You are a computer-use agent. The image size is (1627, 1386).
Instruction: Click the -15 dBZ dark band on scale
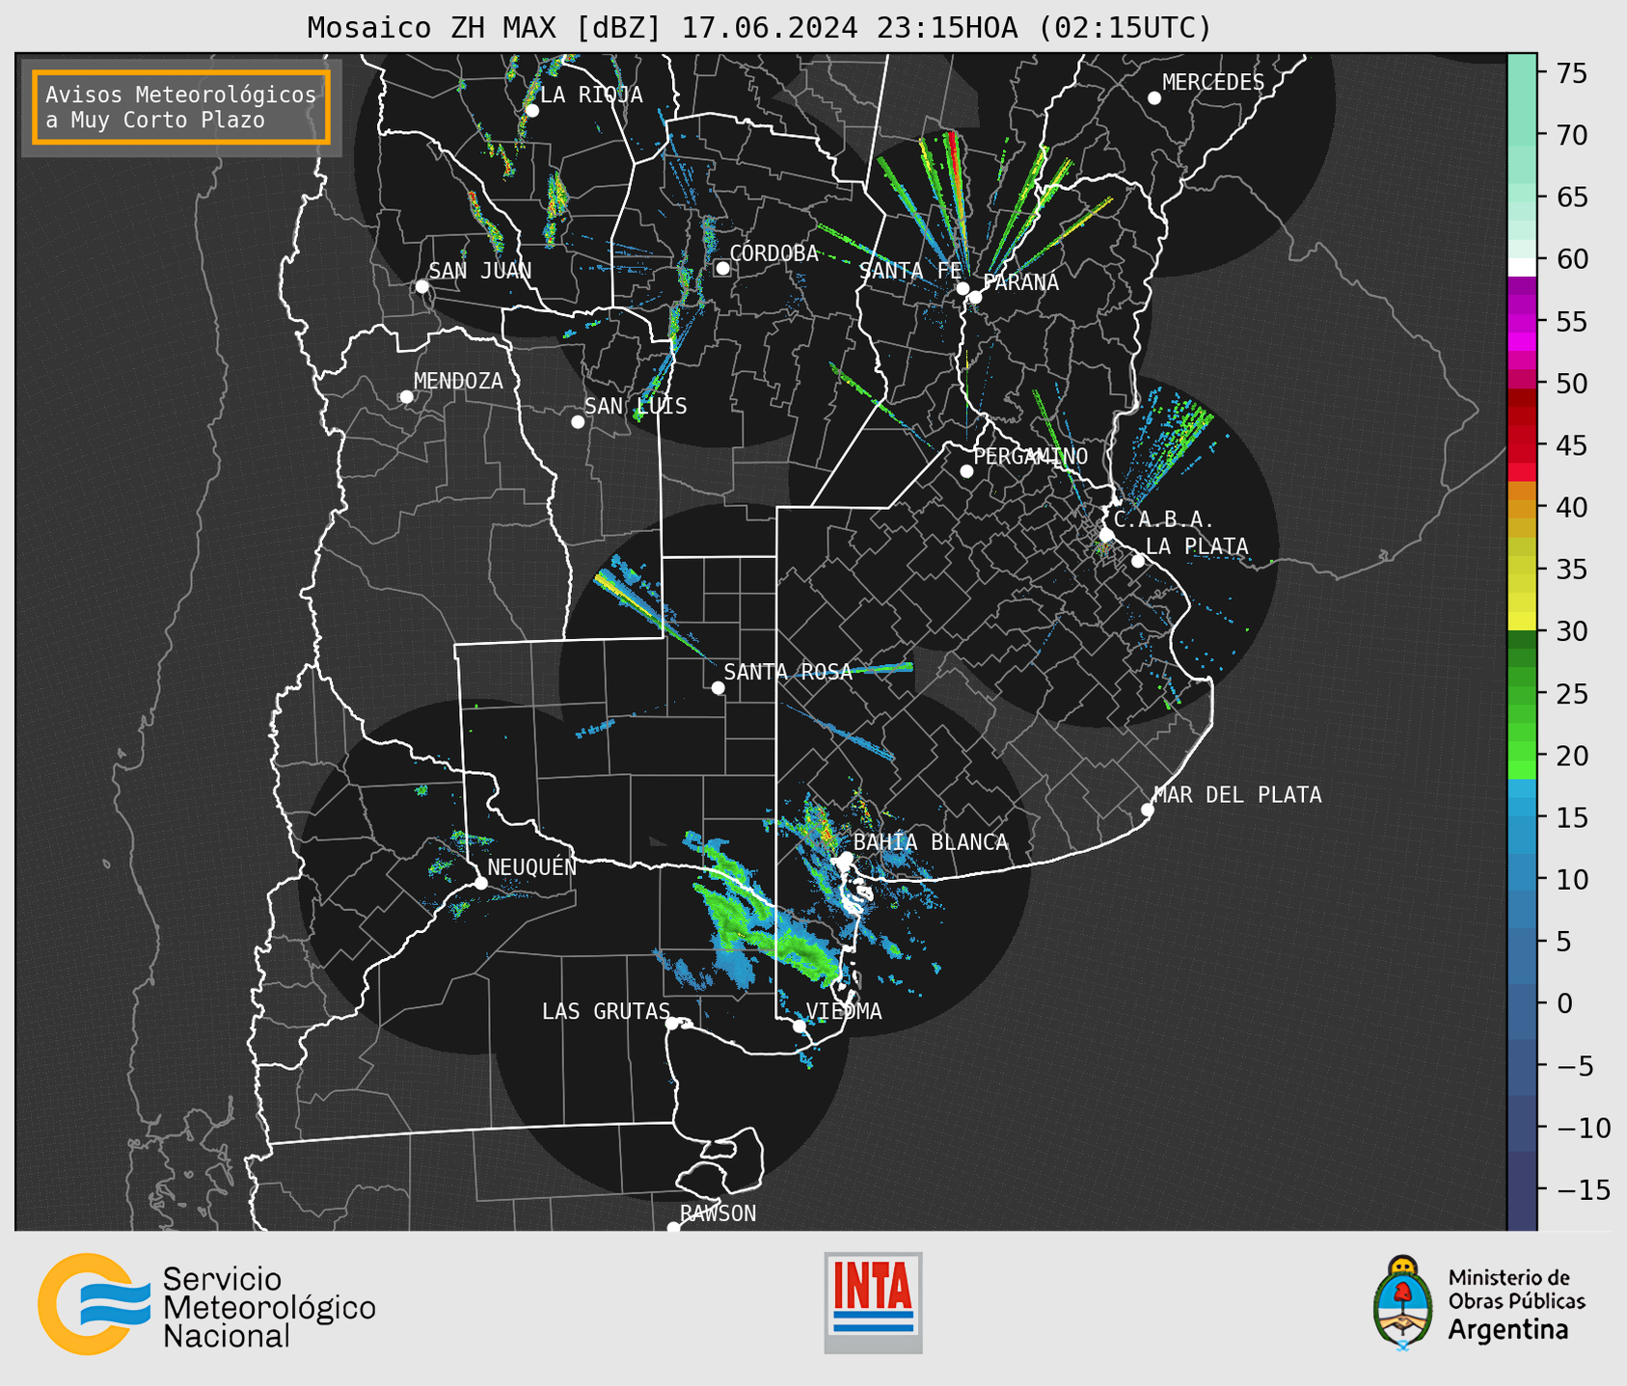click(1522, 1189)
